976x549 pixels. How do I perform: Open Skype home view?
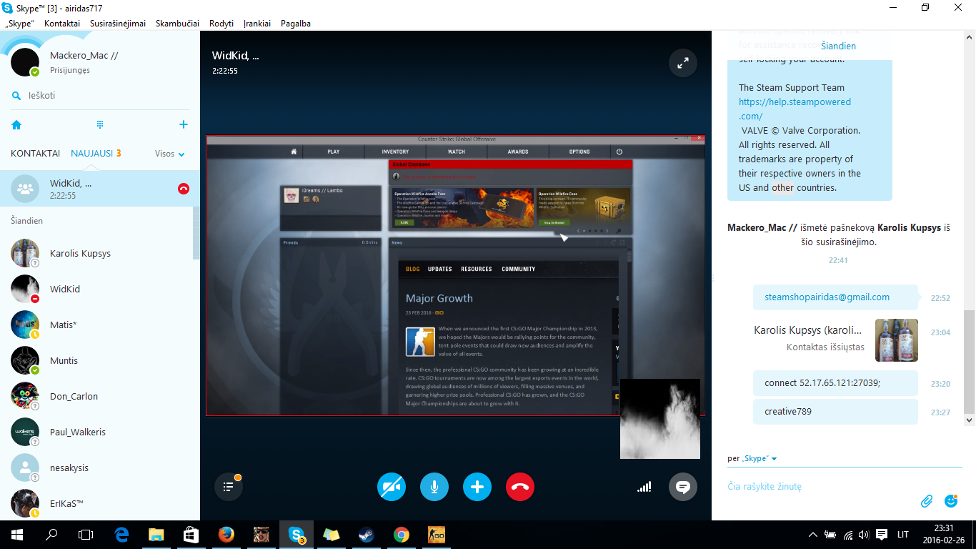point(16,124)
